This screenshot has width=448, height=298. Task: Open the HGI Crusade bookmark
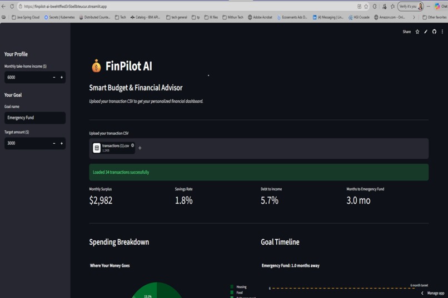(359, 17)
